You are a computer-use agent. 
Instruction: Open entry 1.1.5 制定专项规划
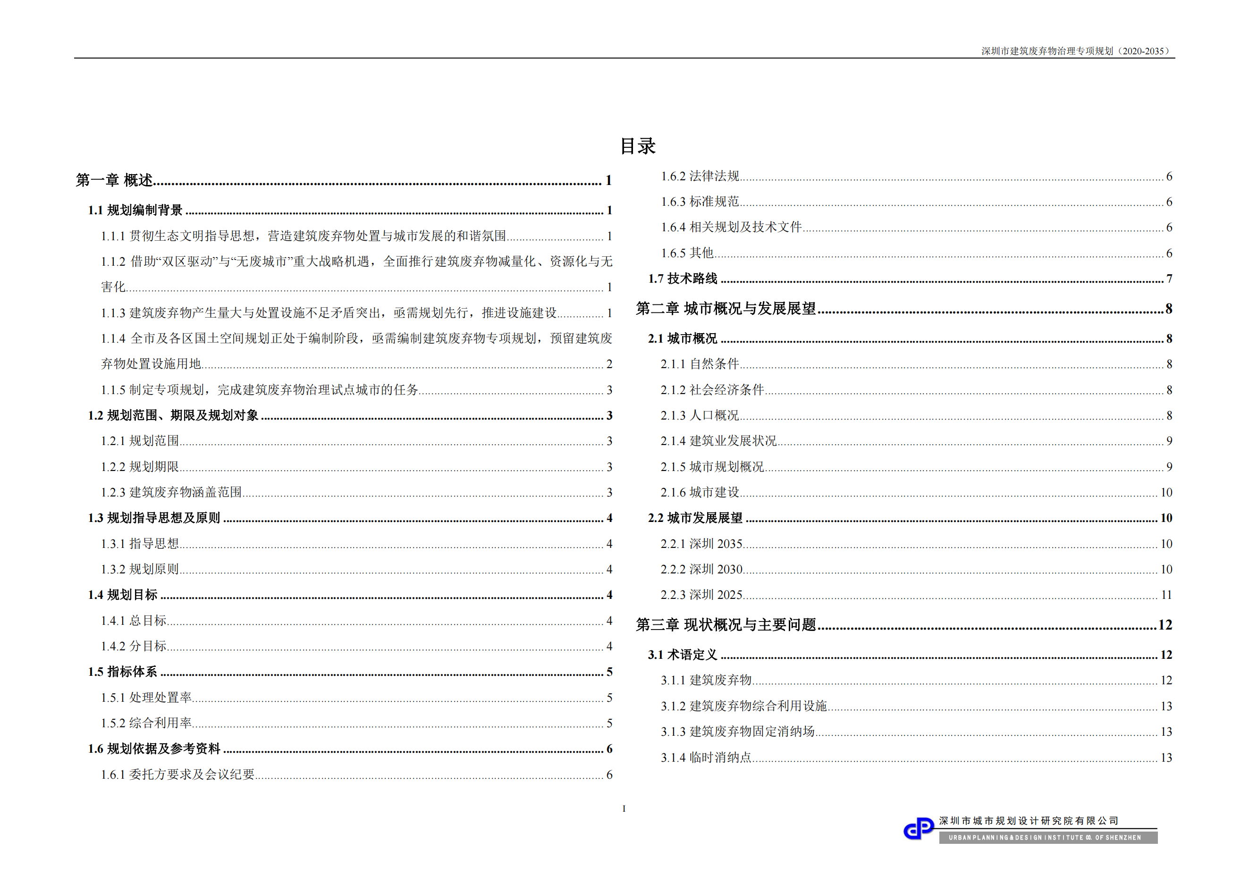[x=356, y=390]
